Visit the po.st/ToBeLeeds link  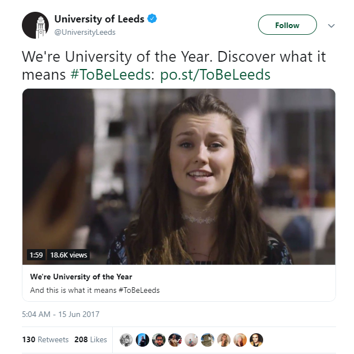tap(215, 75)
